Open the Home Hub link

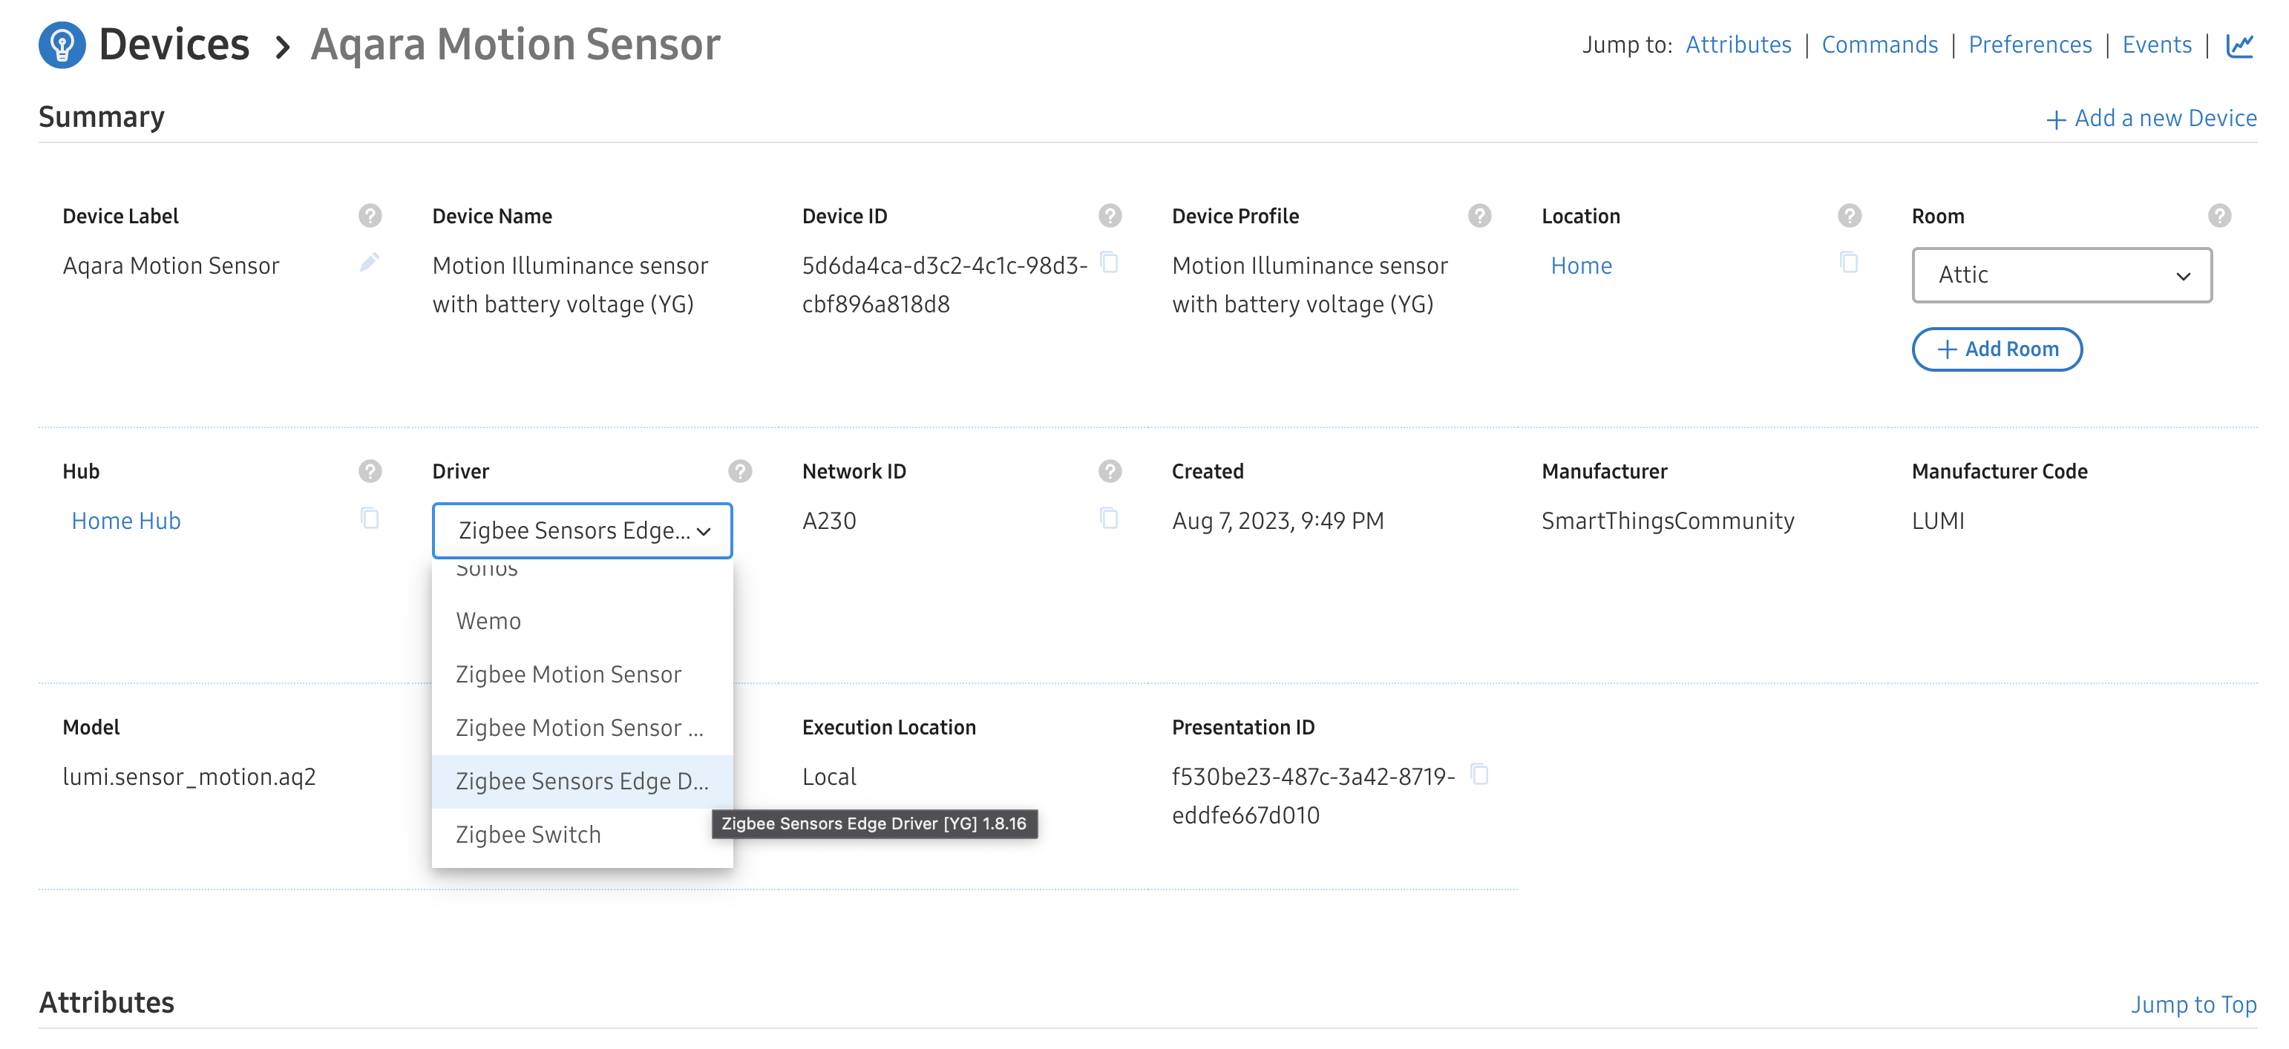click(126, 521)
